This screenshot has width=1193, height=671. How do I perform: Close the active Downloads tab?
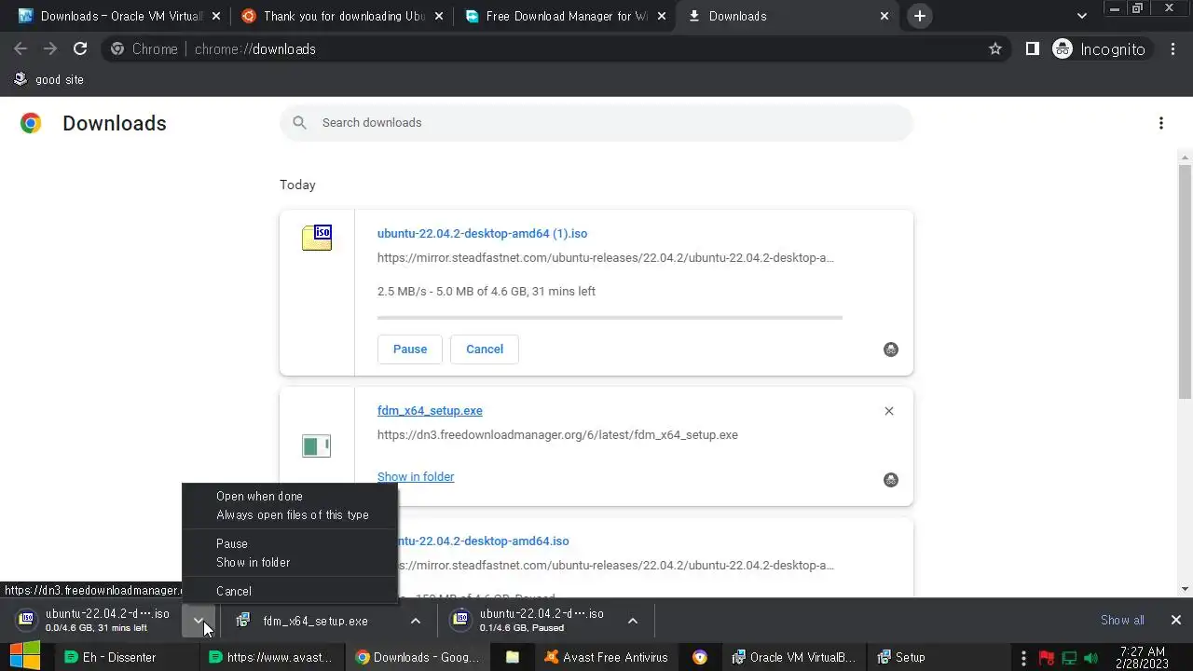[884, 16]
